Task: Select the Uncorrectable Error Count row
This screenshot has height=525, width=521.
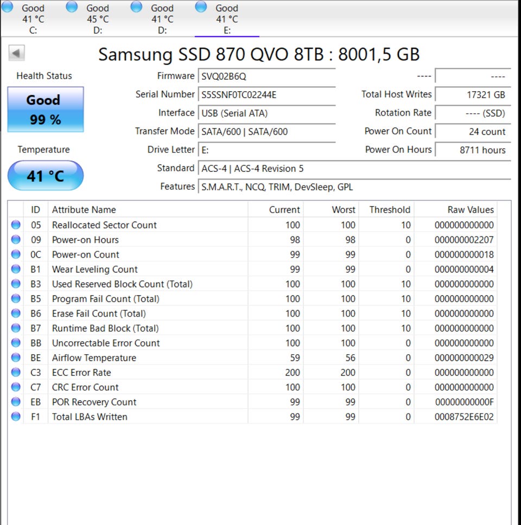Action: pyautogui.click(x=106, y=343)
